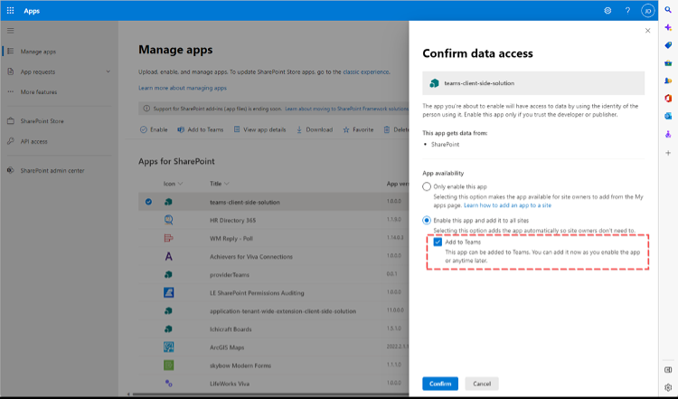Image resolution: width=678 pixels, height=399 pixels.
Task: Click the providerTeams app icon
Action: 169,274
